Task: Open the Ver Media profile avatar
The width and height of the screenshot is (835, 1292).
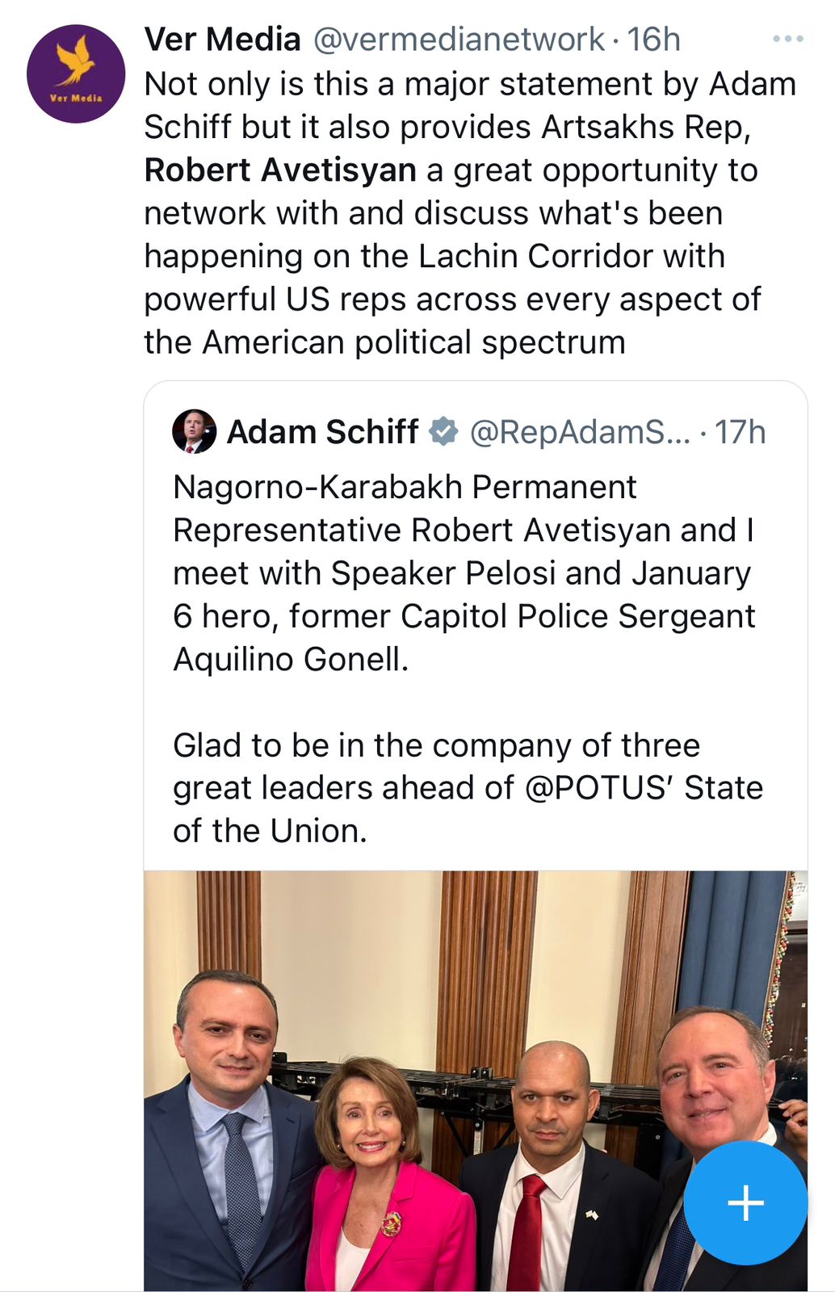Action: click(x=76, y=73)
